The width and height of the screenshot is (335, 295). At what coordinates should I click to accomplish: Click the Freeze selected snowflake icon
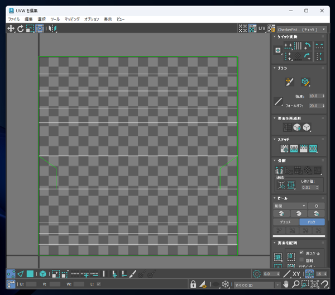(x=226, y=284)
